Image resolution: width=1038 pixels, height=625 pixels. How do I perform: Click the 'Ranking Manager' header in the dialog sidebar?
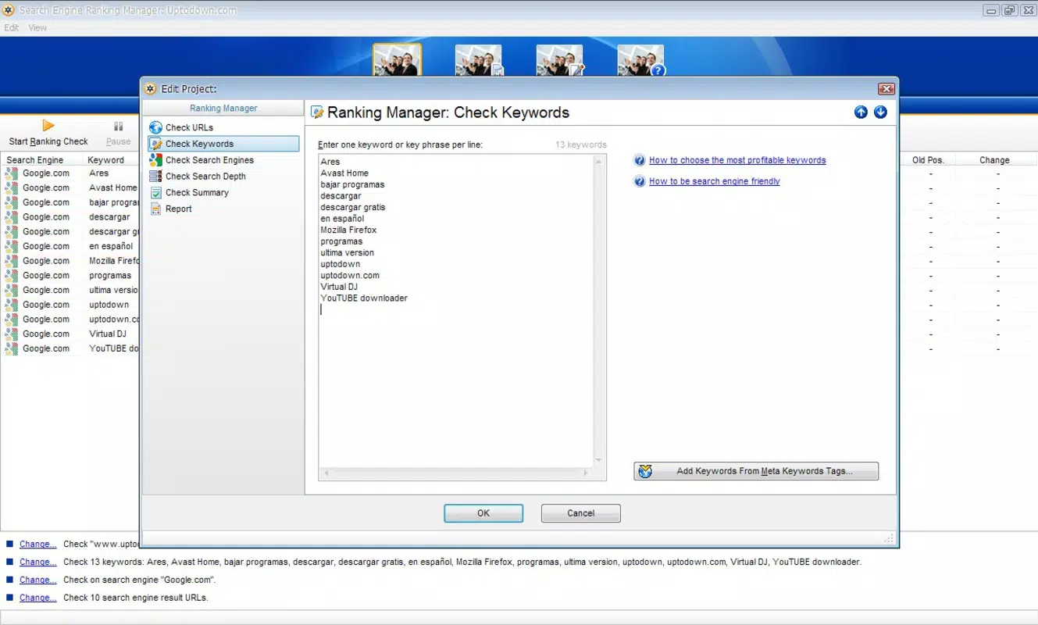point(223,109)
